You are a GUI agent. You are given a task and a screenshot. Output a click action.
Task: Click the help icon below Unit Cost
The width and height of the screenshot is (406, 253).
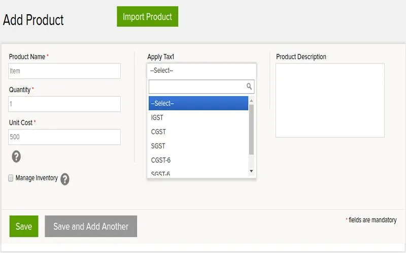[x=16, y=156]
